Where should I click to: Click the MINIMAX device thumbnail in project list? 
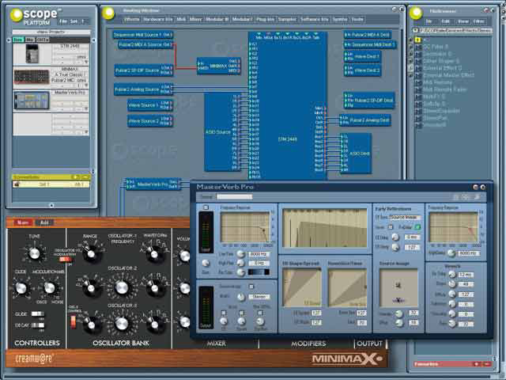click(32, 77)
